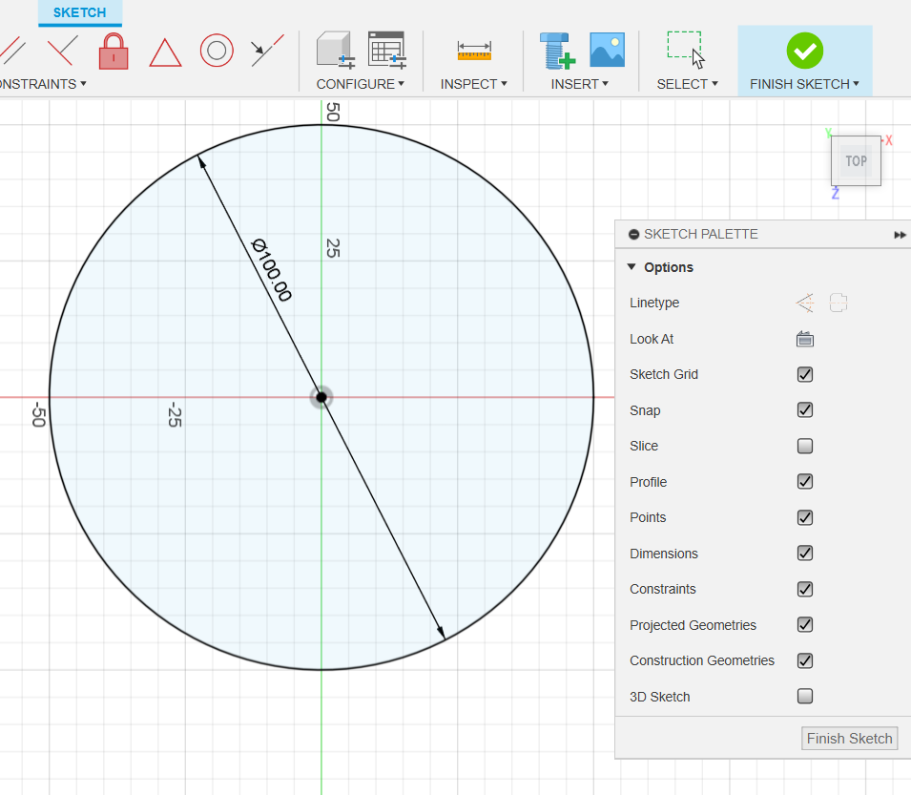Select the Fix/UnFix lock constraint
Viewport: 911px width, 795px height.
coord(114,52)
